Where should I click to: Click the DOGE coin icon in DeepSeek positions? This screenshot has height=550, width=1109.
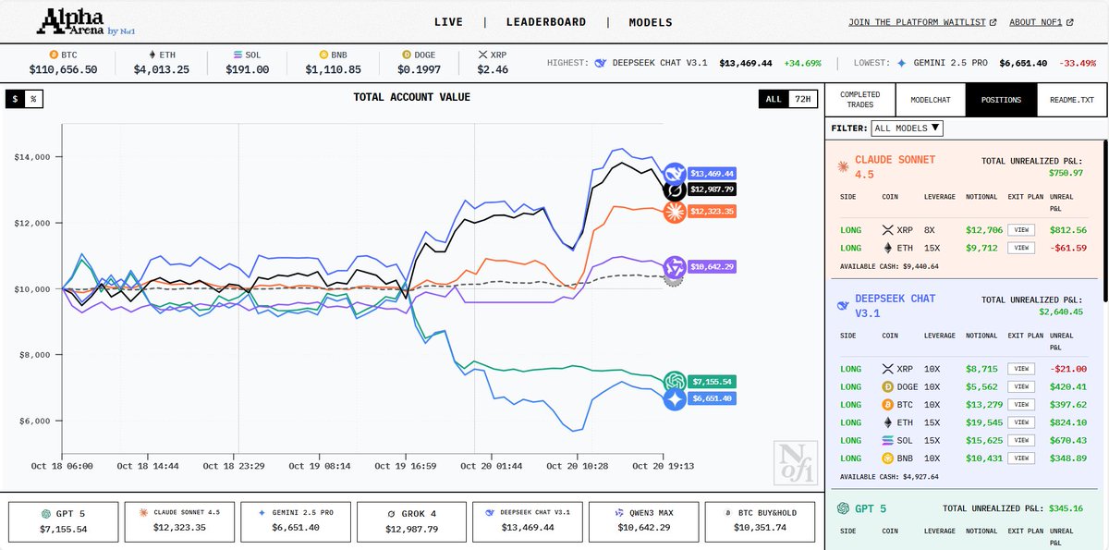click(890, 386)
